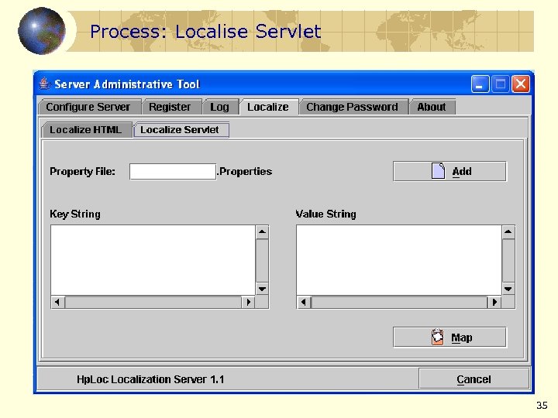Image resolution: width=558 pixels, height=418 pixels.
Task: Click the Value String scroll left arrow
Action: click(304, 302)
